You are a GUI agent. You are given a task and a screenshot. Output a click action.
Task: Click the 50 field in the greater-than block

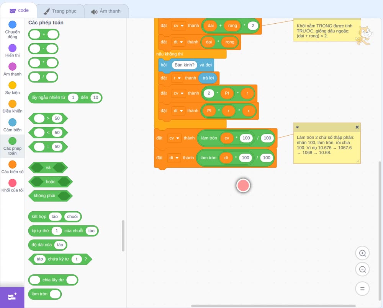pos(57,118)
